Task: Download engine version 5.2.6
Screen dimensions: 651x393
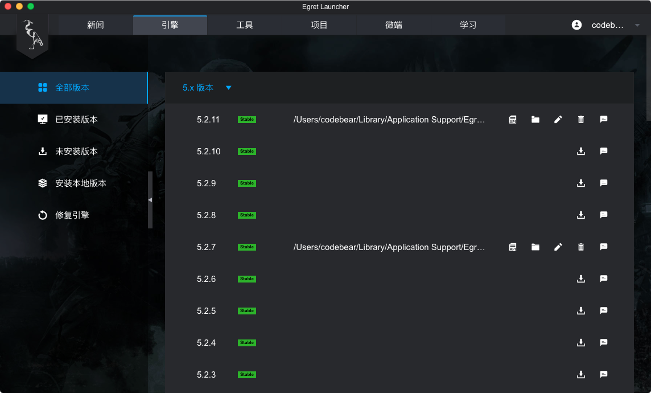Action: pos(581,279)
